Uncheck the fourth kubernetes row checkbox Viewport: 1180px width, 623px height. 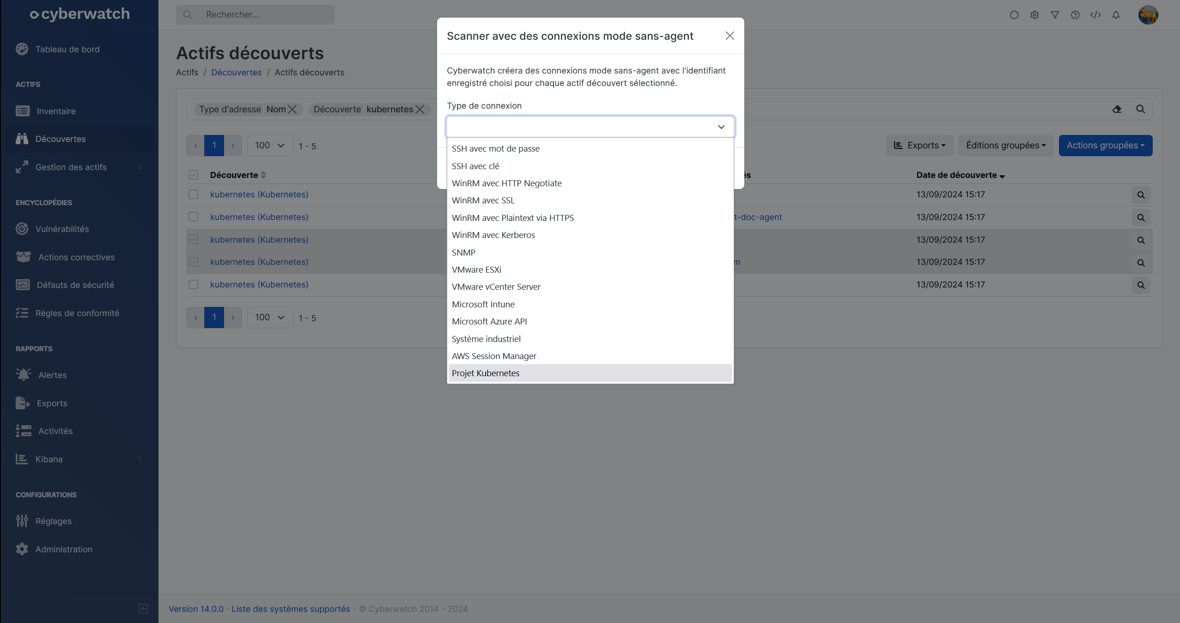tap(193, 262)
